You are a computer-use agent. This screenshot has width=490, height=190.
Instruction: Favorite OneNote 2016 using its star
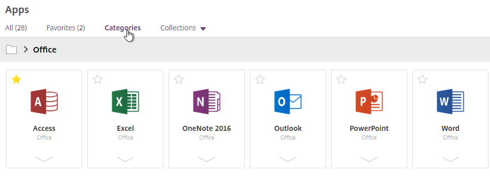point(179,80)
